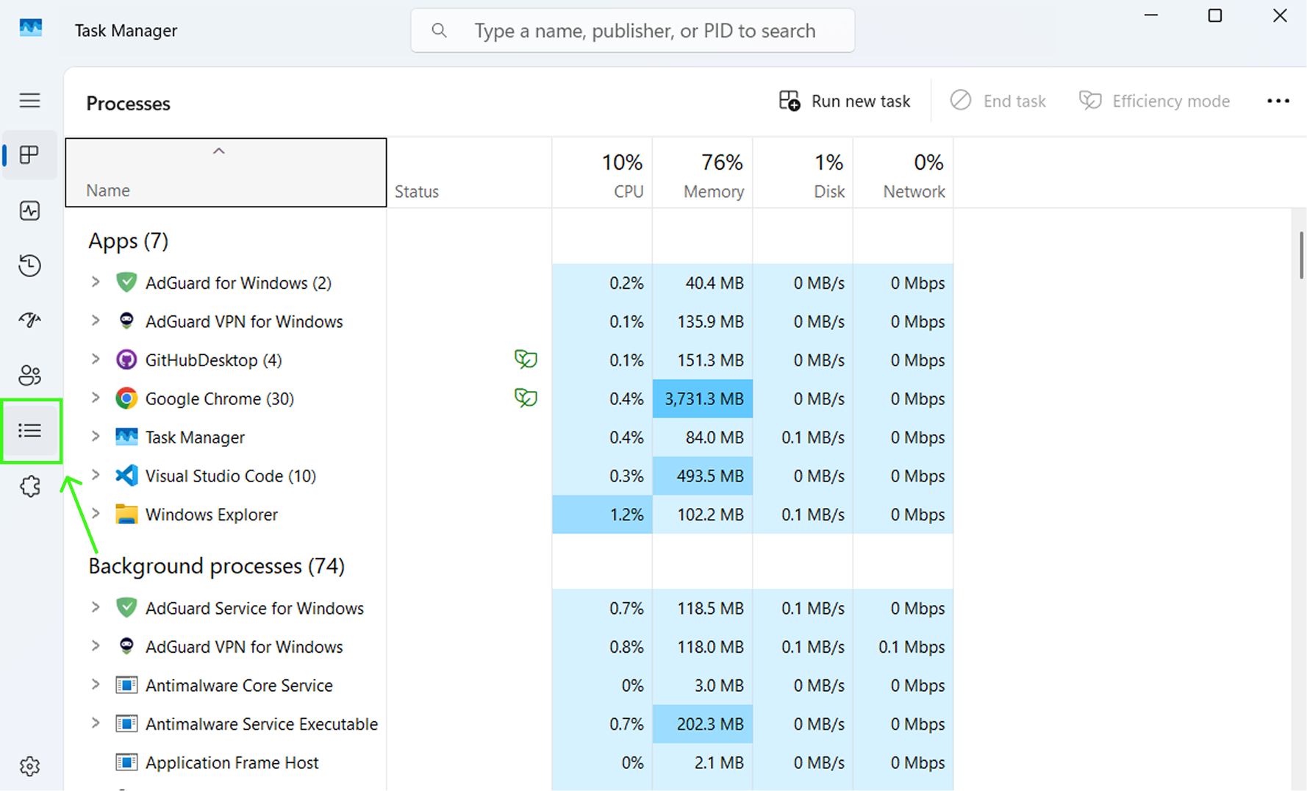Click the Processes page title
1307x791 pixels.
click(x=128, y=103)
